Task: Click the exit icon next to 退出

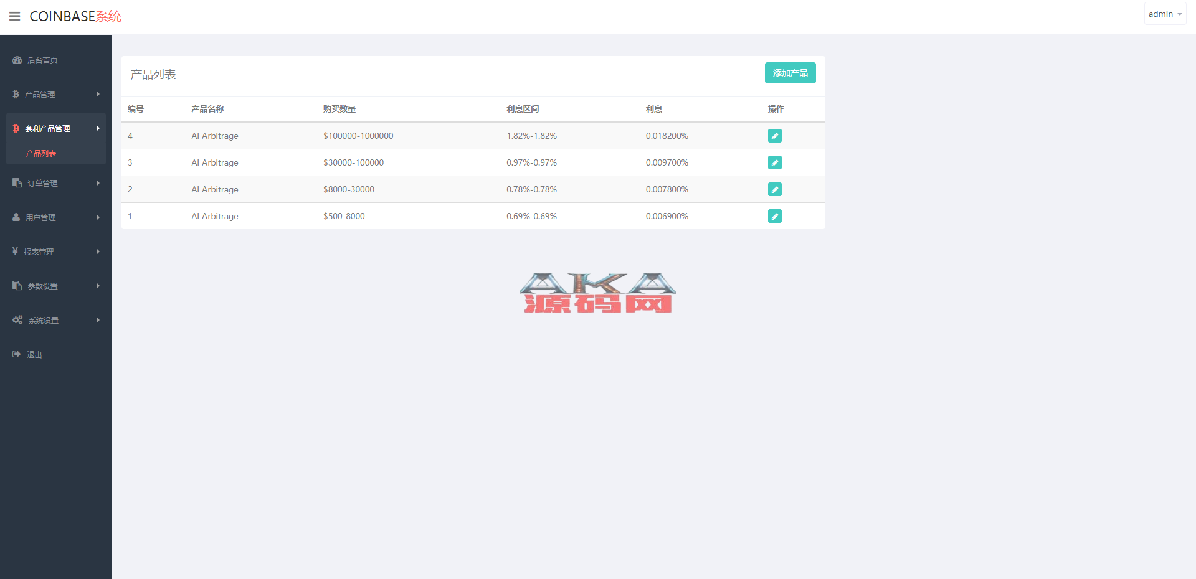Action: click(17, 354)
